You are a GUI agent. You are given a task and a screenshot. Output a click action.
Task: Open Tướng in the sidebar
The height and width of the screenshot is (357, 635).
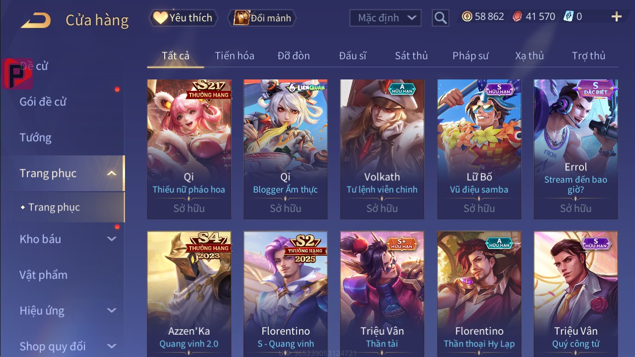(36, 138)
